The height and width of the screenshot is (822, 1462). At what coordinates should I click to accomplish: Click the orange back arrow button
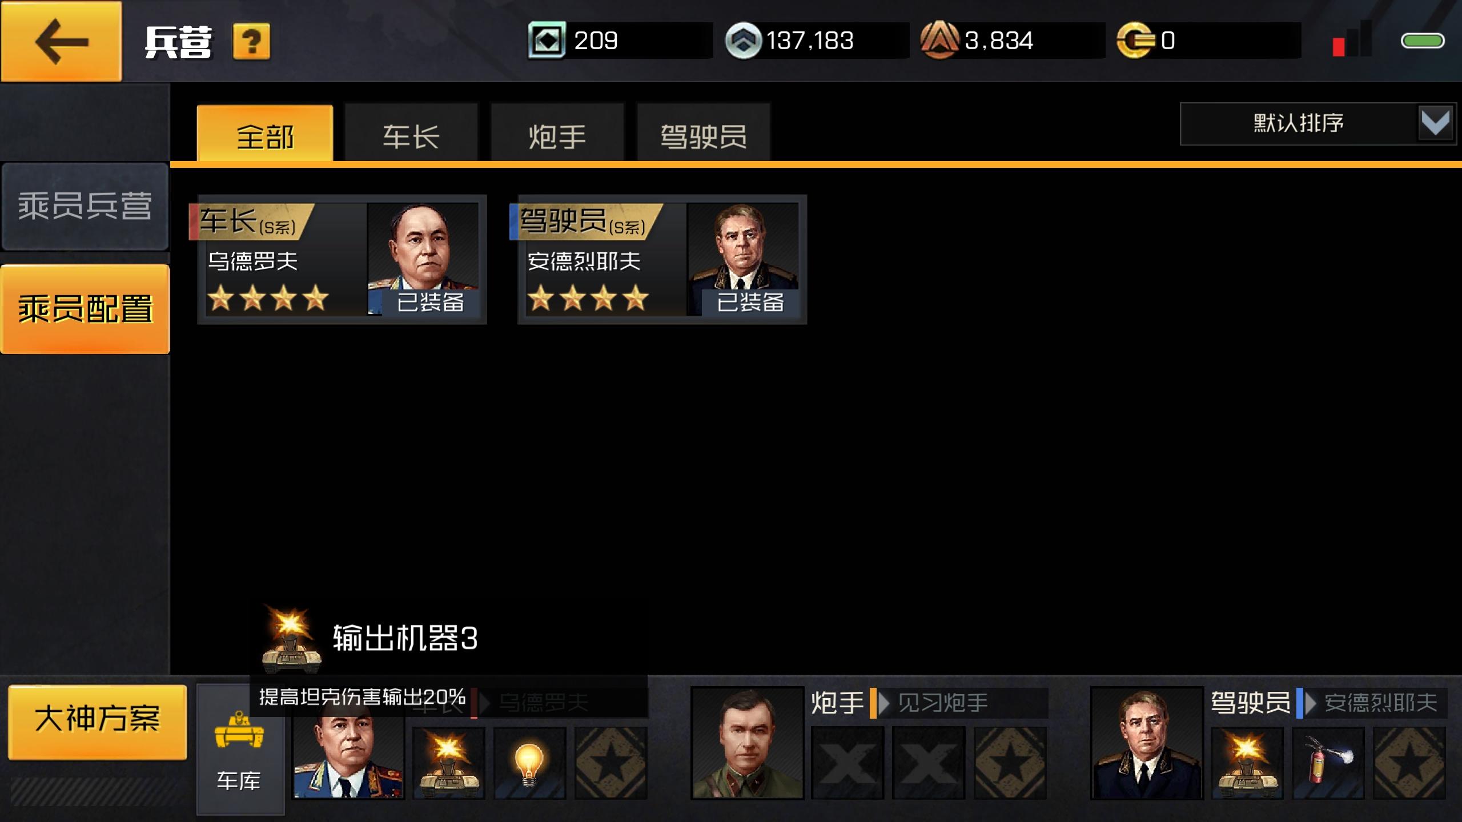point(61,41)
